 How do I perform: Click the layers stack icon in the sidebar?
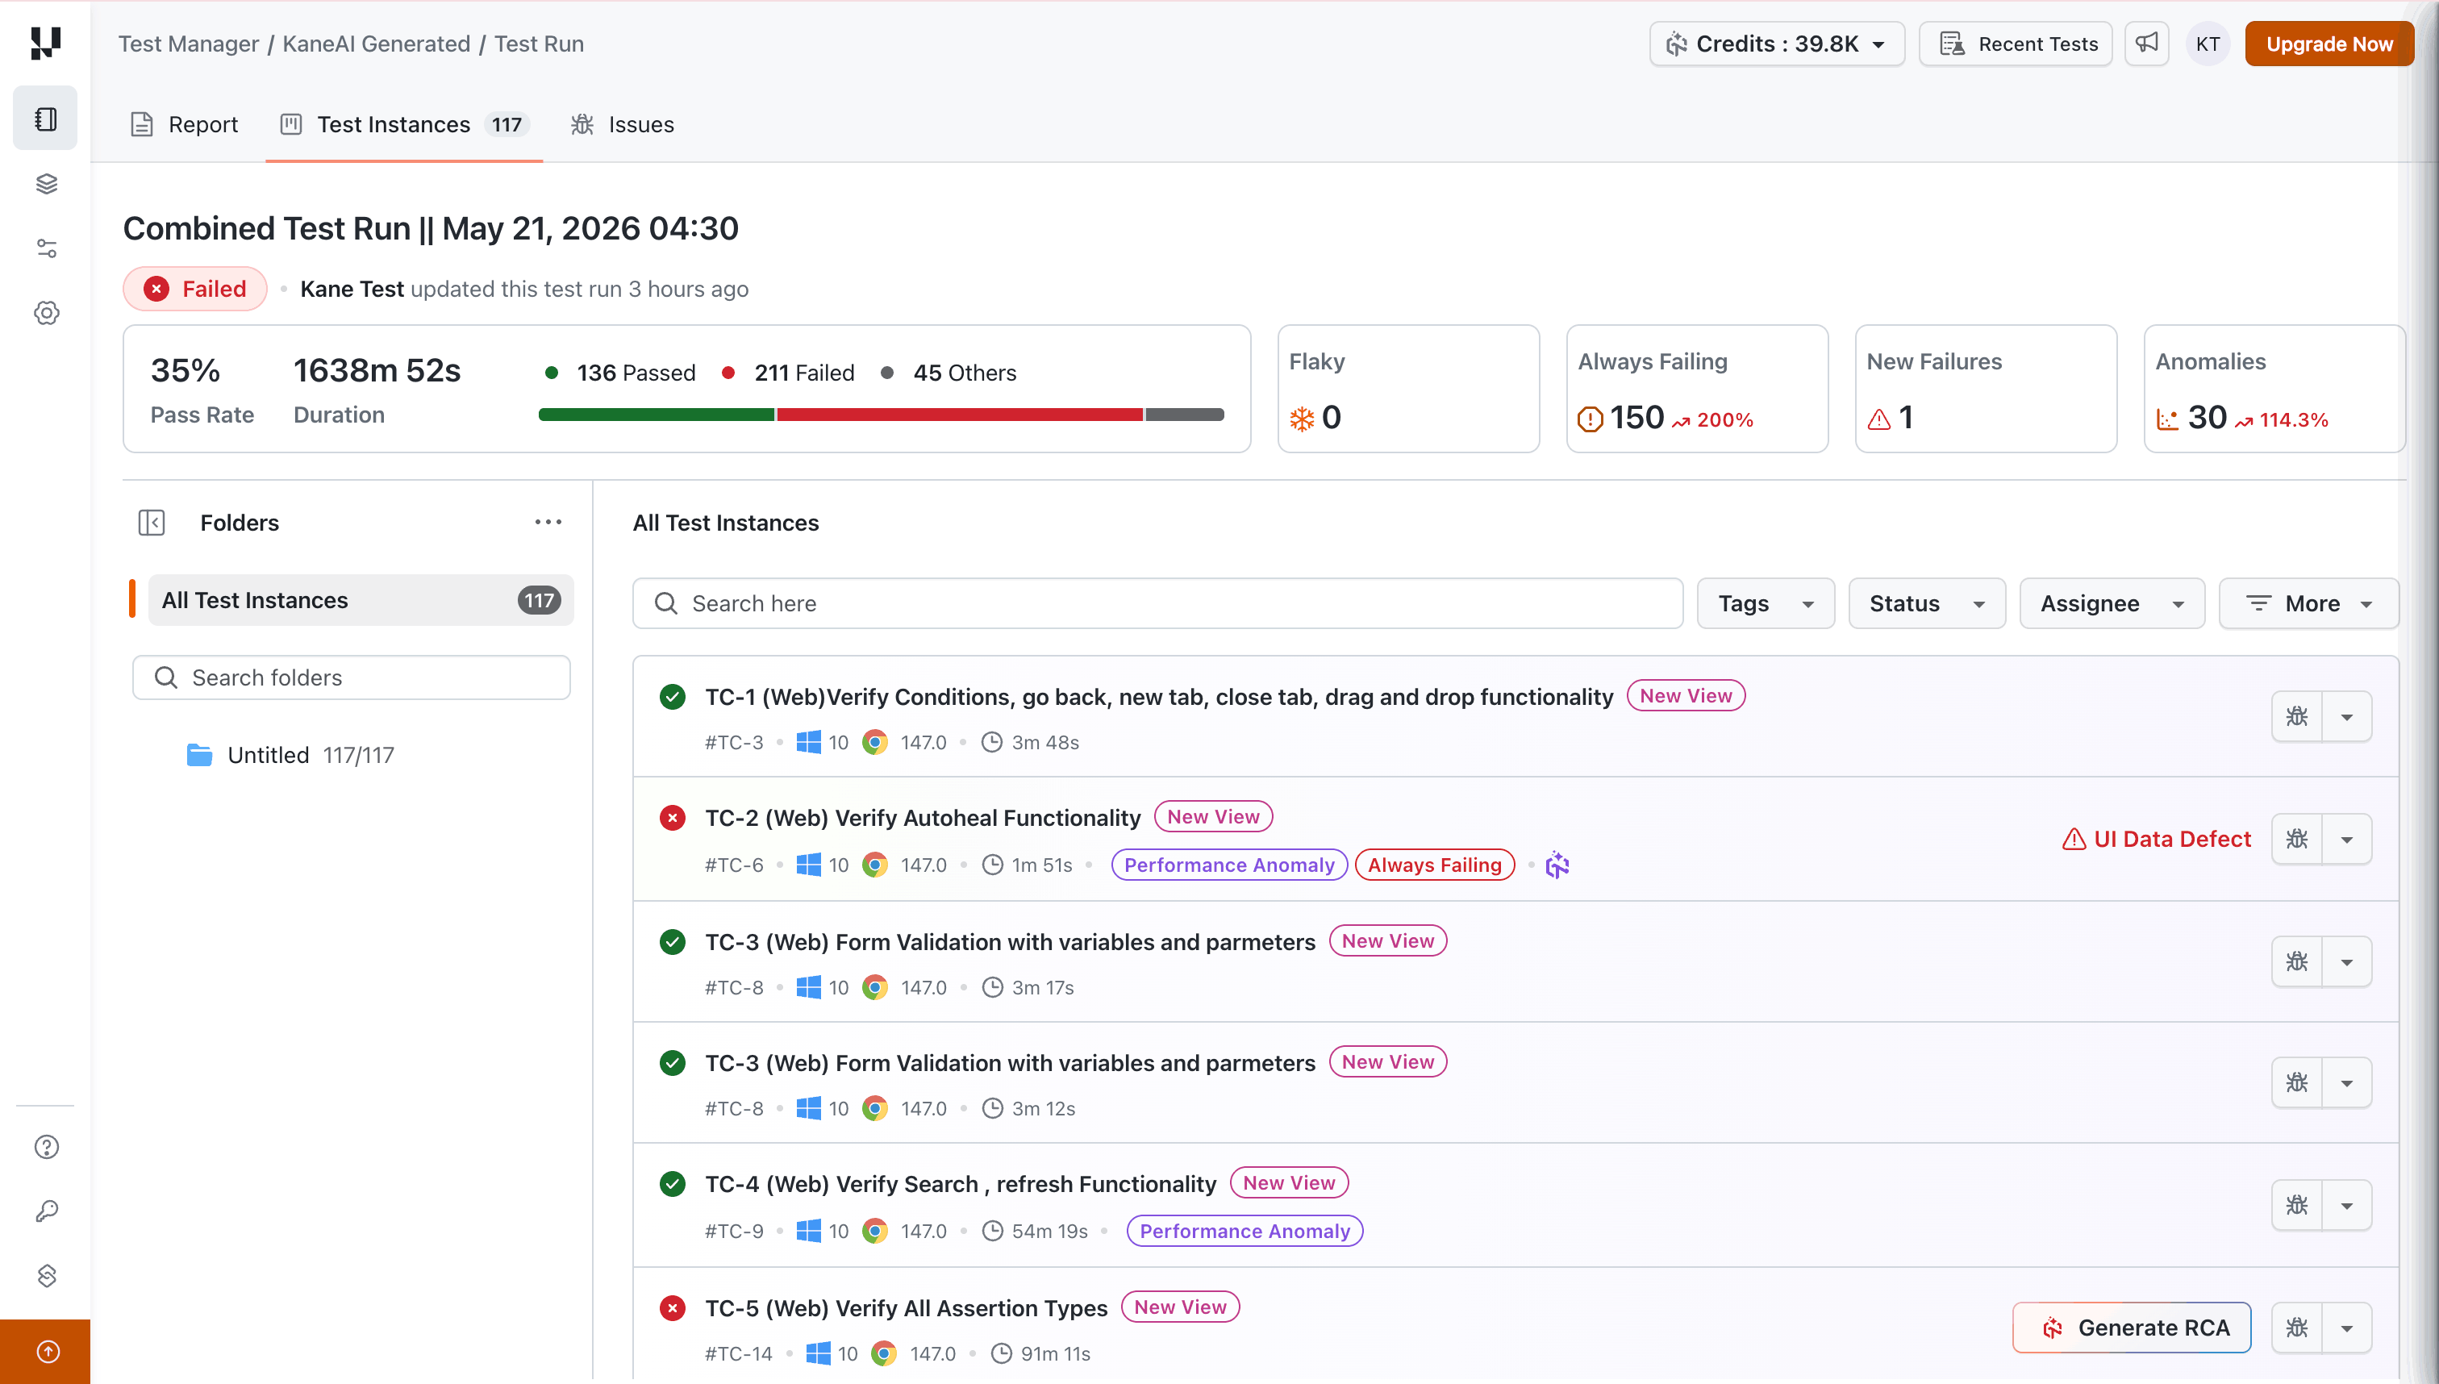pos(46,183)
